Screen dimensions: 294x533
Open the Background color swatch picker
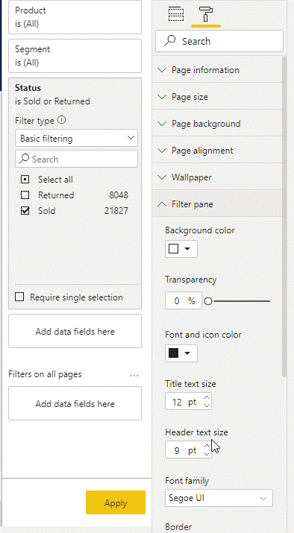(x=181, y=249)
